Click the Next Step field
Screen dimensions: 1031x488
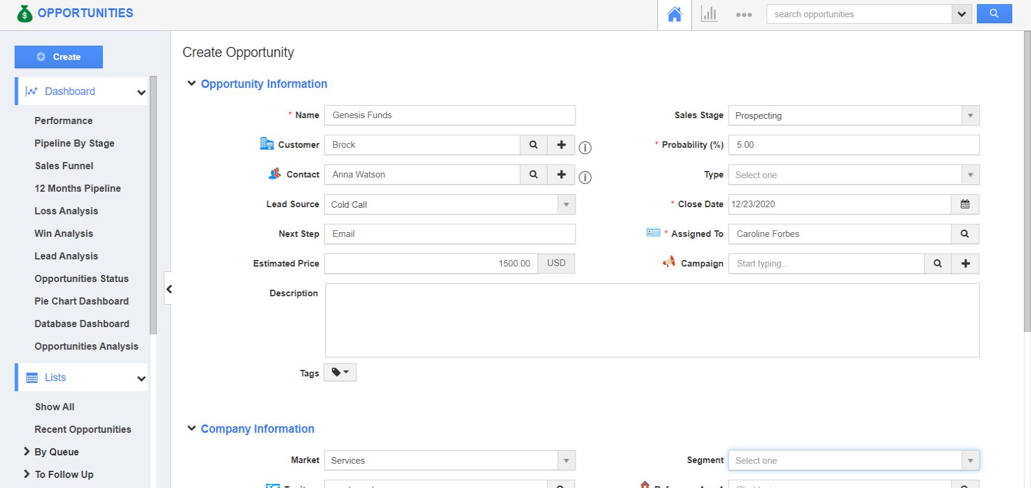(450, 234)
